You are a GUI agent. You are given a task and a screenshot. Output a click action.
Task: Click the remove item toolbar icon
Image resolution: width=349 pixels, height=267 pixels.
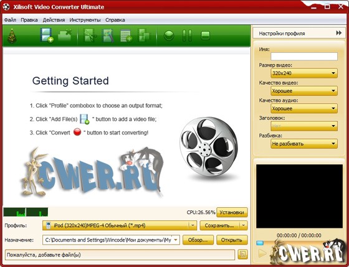65,35
